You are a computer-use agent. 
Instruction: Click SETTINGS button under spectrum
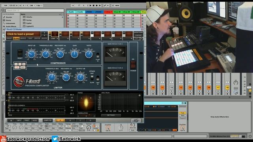tap(111, 115)
